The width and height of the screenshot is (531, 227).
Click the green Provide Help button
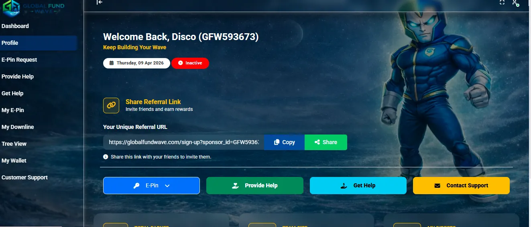coord(254,186)
